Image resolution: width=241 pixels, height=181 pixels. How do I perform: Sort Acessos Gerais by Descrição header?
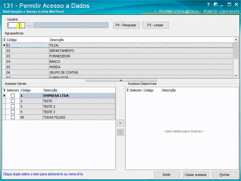pos(79,90)
